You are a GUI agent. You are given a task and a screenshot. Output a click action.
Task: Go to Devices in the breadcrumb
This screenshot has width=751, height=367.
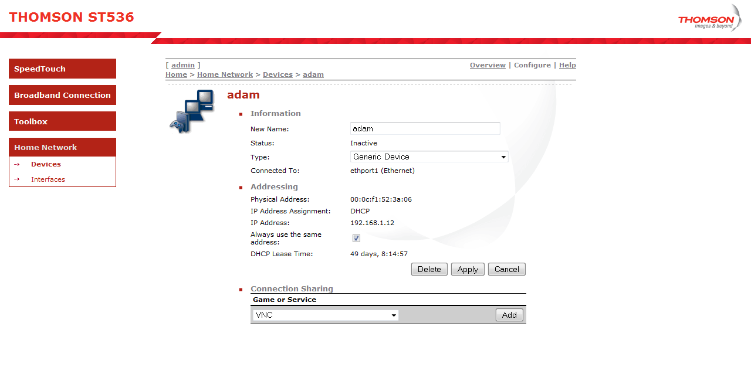(278, 74)
